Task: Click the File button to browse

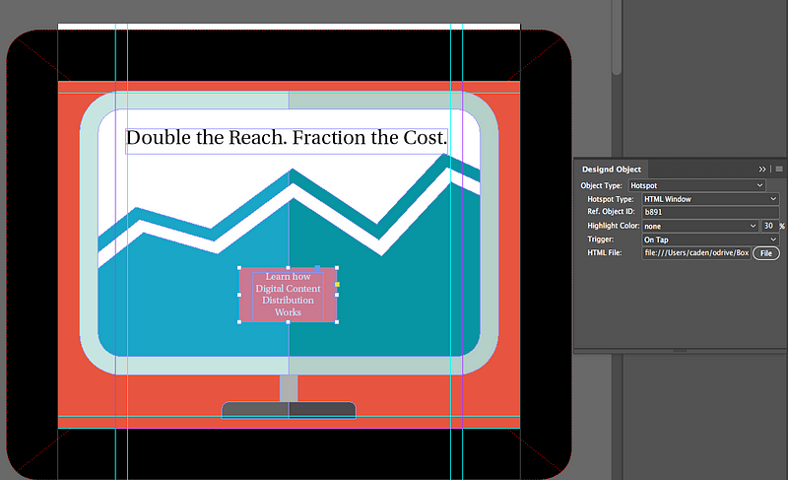Action: [766, 253]
